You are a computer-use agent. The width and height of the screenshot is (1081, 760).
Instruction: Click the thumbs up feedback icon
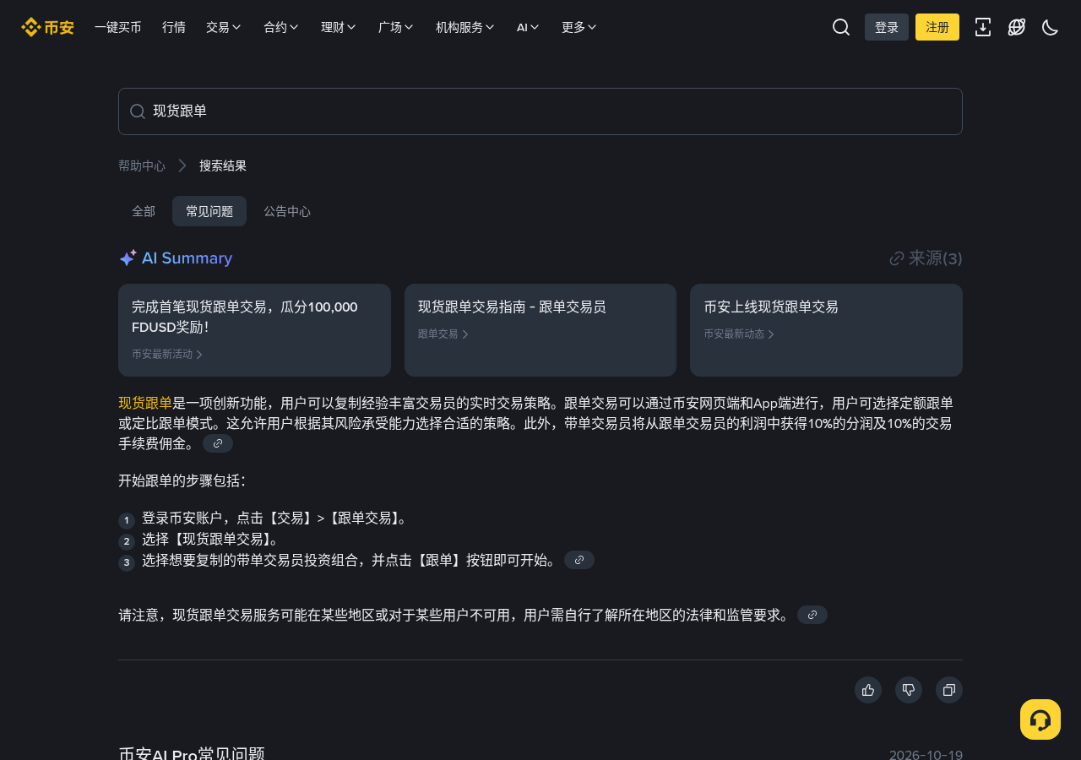click(868, 690)
